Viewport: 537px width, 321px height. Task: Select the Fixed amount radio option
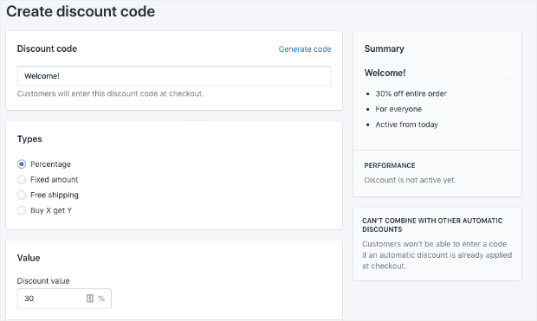(x=22, y=180)
